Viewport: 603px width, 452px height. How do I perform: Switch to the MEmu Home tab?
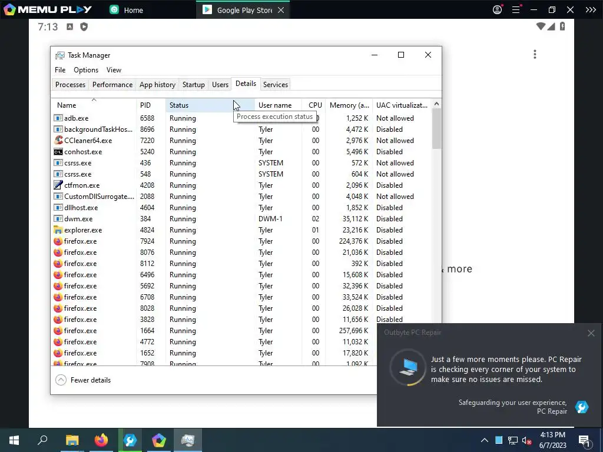click(x=126, y=10)
